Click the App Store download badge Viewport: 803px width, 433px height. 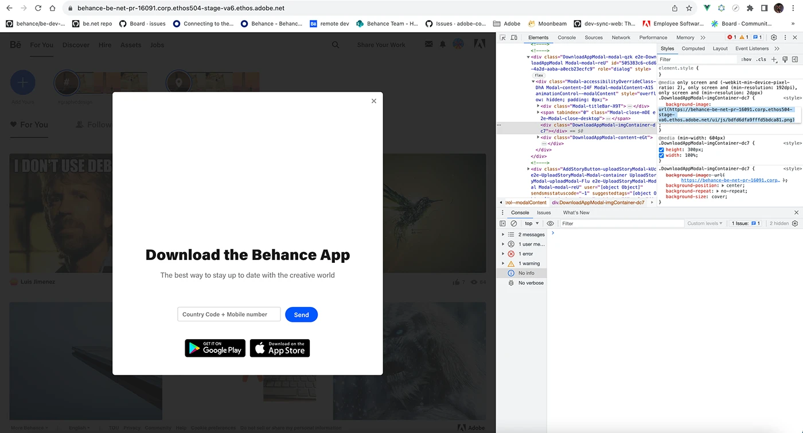tap(280, 348)
